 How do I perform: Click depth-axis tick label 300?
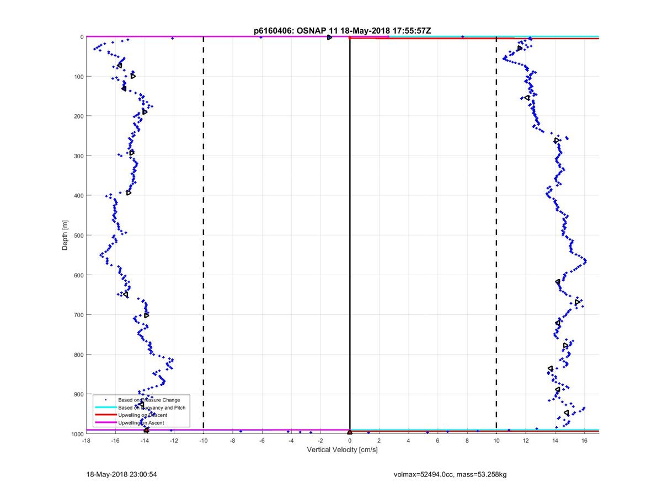pos(78,156)
